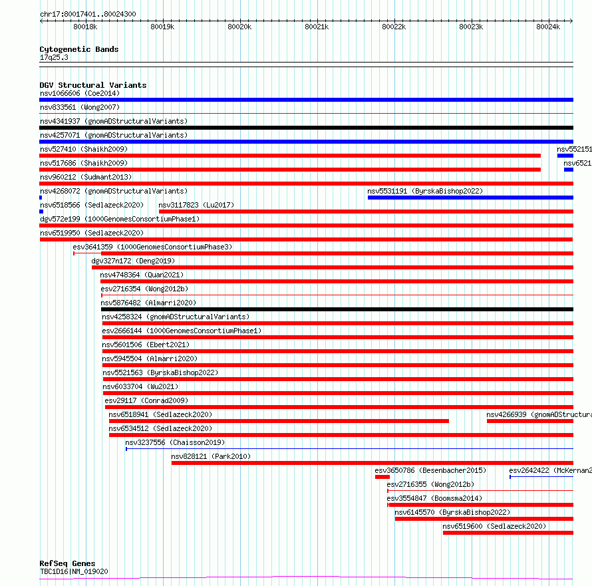Click the 80021k ruler tick label

pyautogui.click(x=317, y=27)
